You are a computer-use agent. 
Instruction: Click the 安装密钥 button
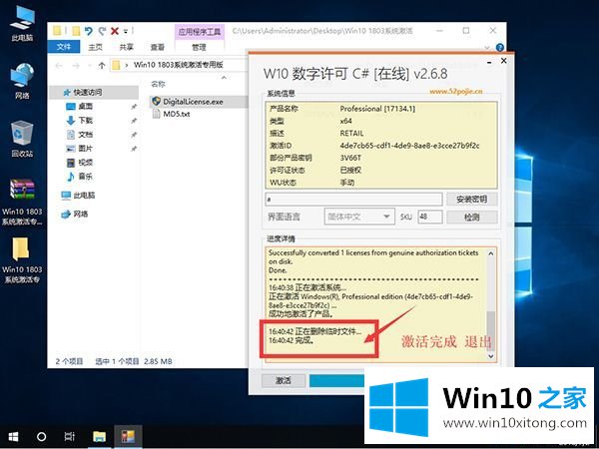472,199
